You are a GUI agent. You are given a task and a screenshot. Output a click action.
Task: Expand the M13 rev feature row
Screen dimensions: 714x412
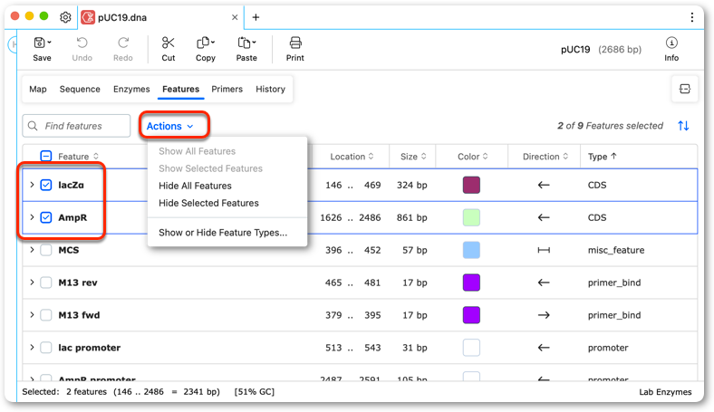32,283
